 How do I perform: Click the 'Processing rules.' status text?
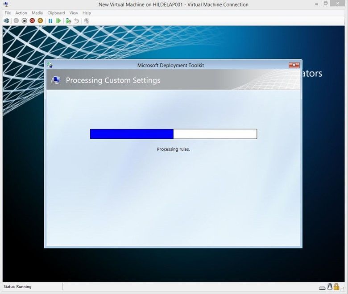click(174, 149)
